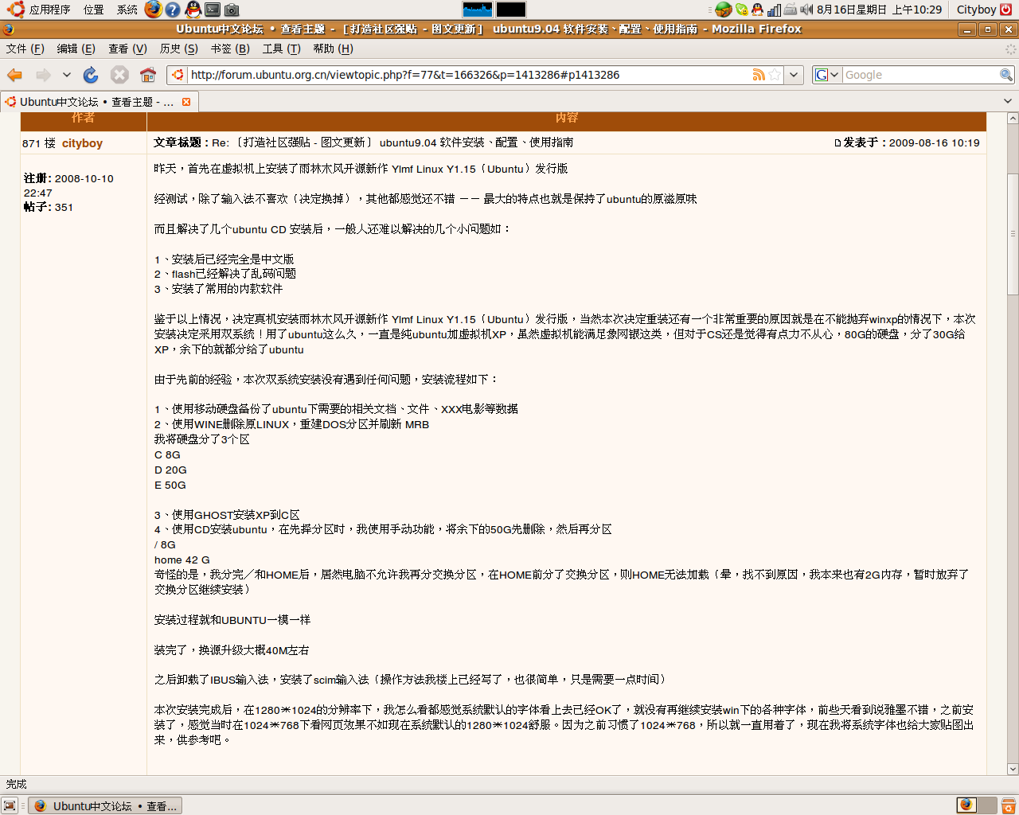The height and width of the screenshot is (815, 1019).
Task: Launch Firefox from the top panel
Action: [x=154, y=10]
